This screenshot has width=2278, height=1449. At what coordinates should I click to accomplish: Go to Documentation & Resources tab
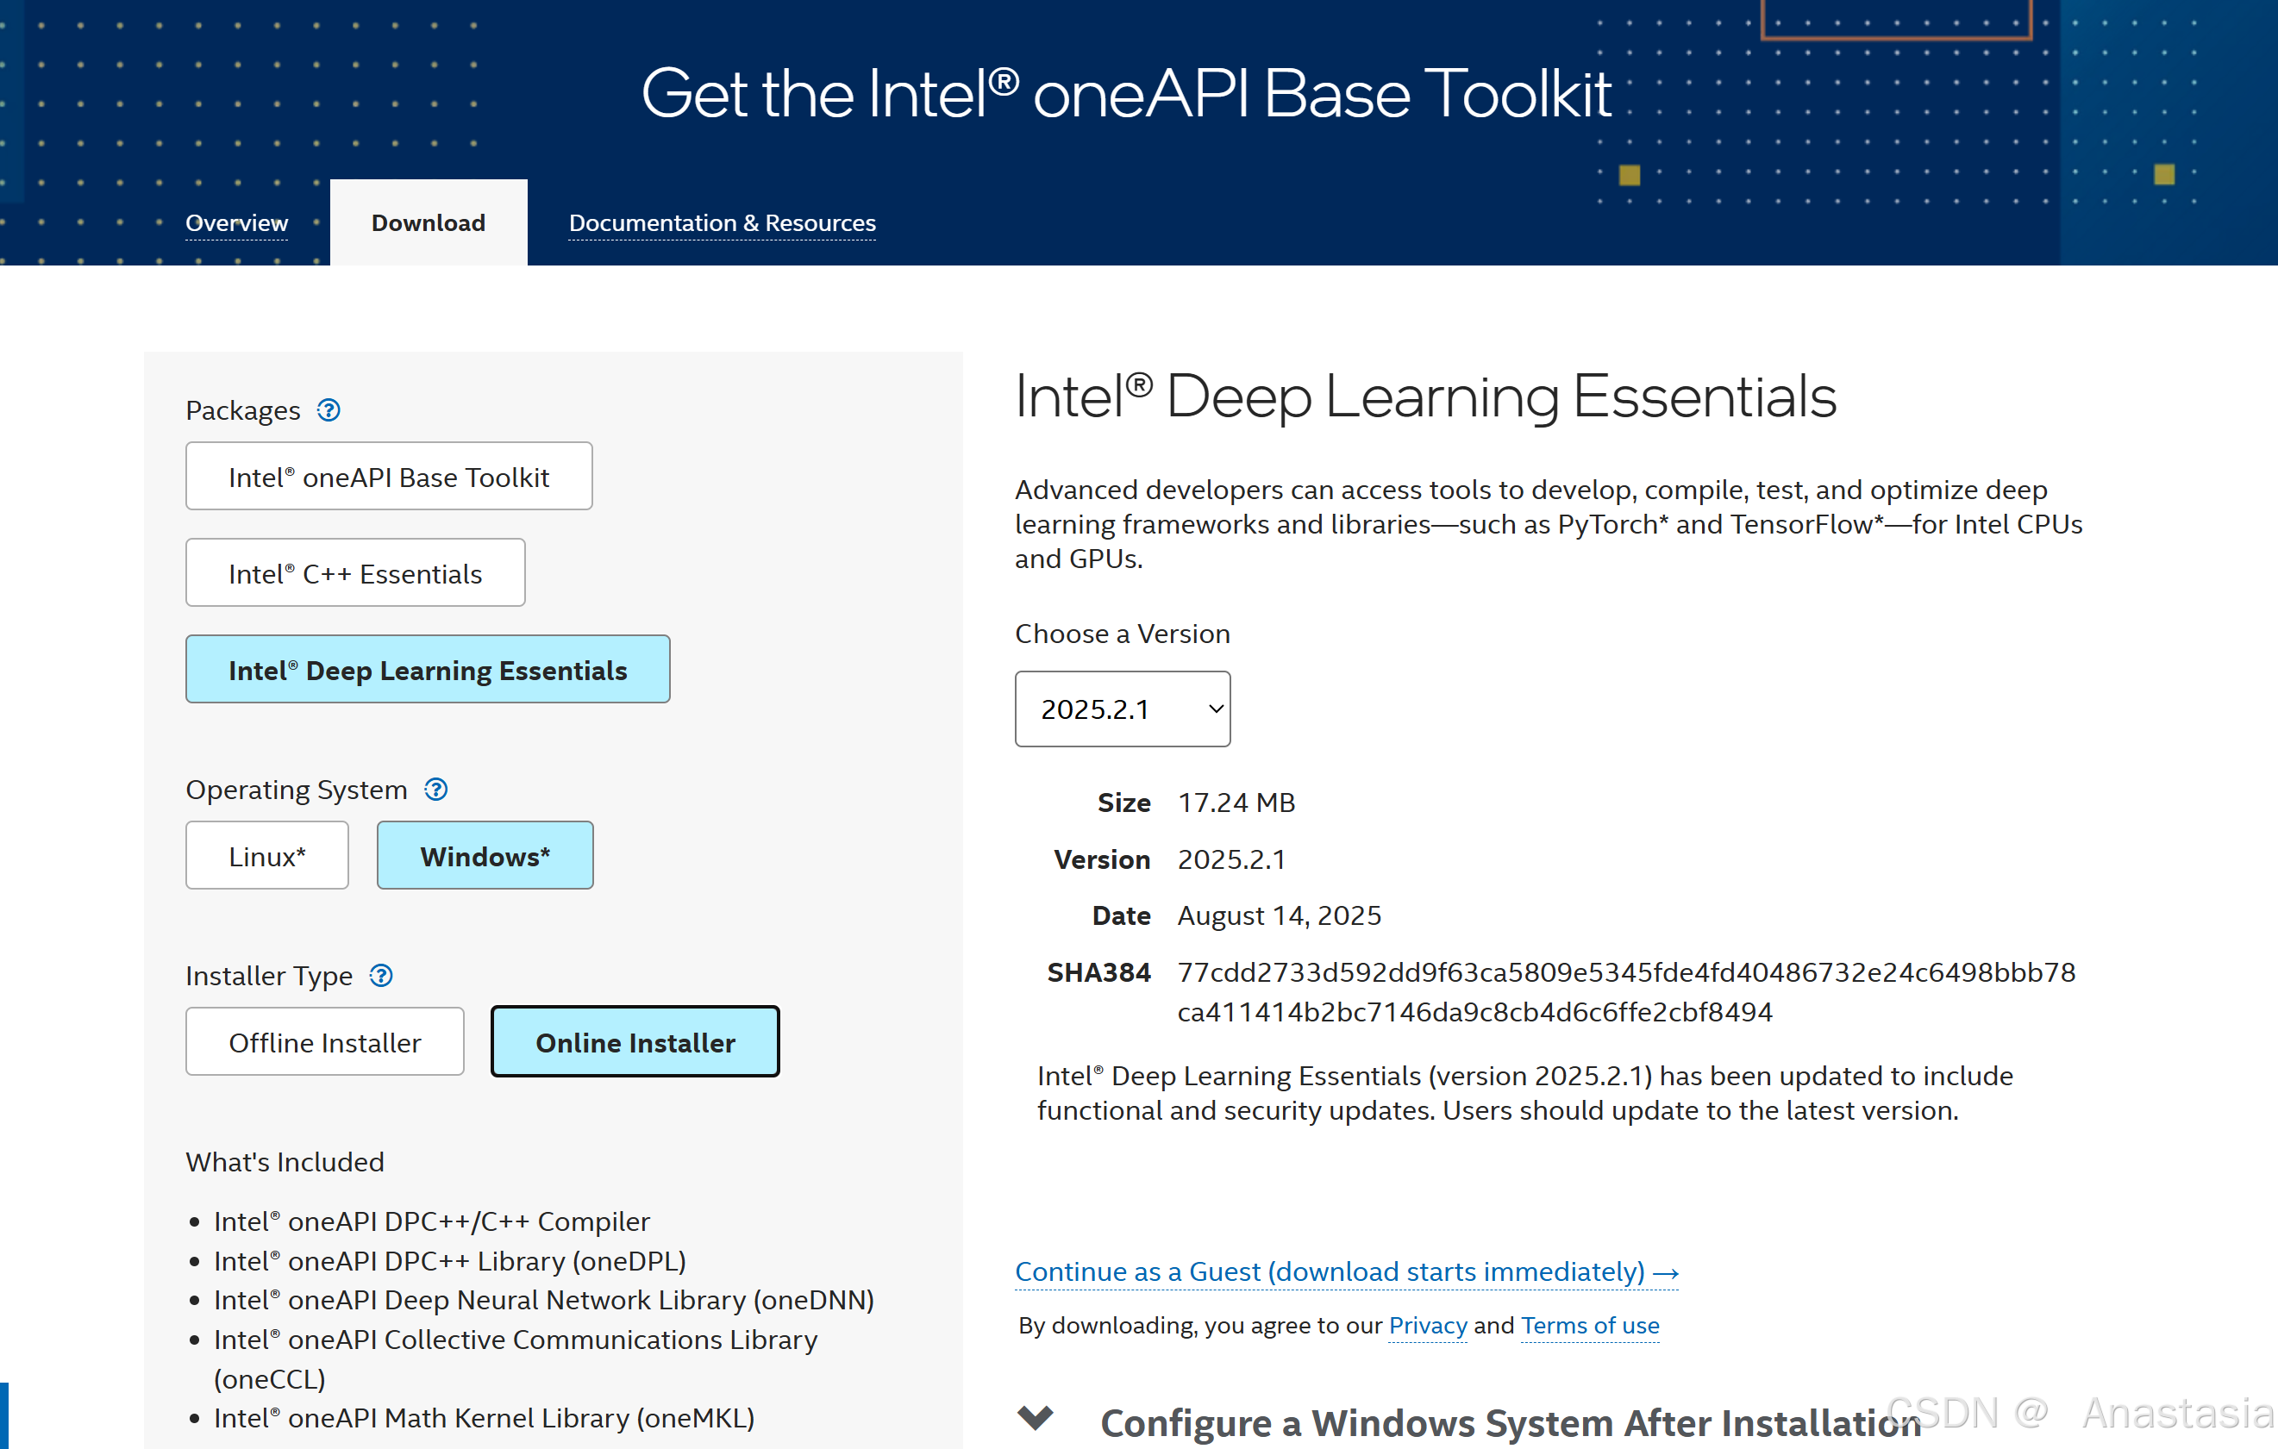pos(722,223)
